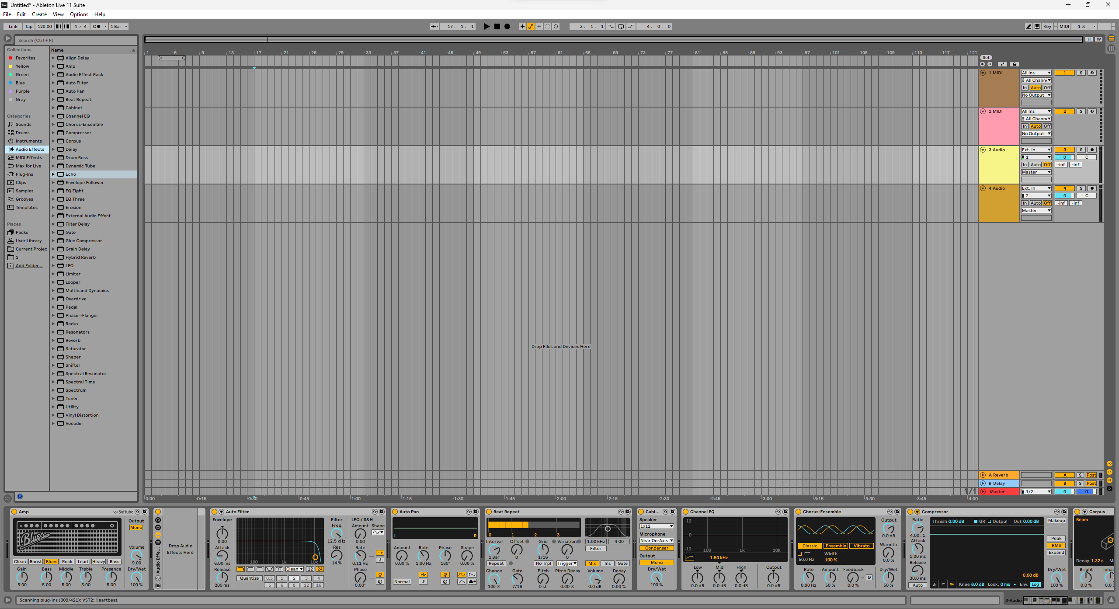The width and height of the screenshot is (1119, 609).
Task: Open the Edit menu
Action: tap(21, 14)
